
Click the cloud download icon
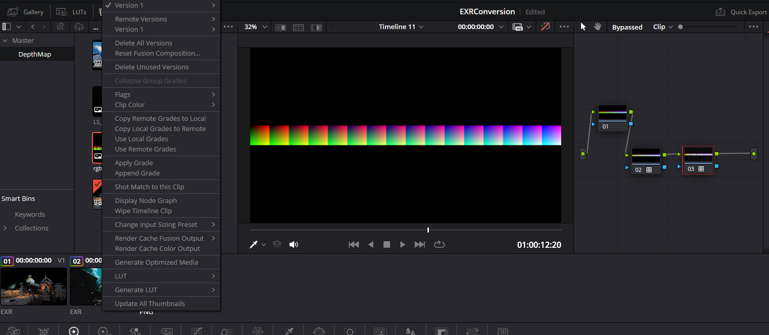click(x=79, y=27)
